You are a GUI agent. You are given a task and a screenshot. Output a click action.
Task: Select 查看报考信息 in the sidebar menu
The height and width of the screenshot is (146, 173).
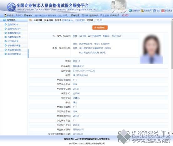coord(14,33)
